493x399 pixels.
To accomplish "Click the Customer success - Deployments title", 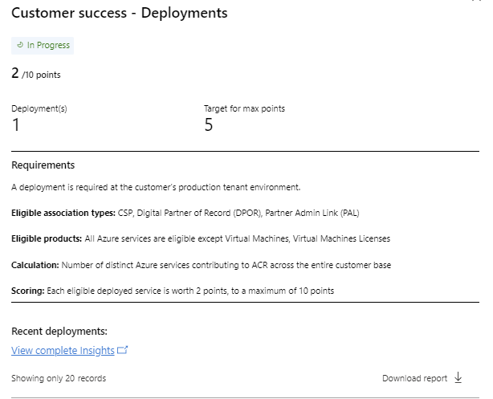I will (120, 13).
